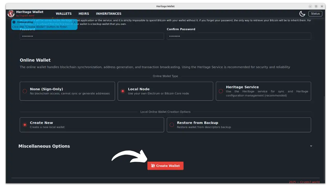Expand the Miscellaneous Options section
The height and width of the screenshot is (186, 331).
coord(311,146)
